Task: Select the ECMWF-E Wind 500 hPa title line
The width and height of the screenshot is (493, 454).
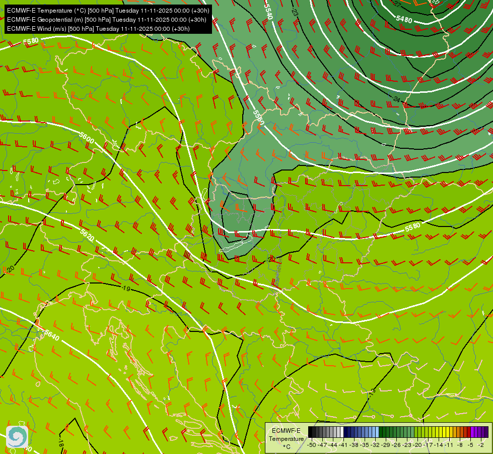Action: pos(98,29)
